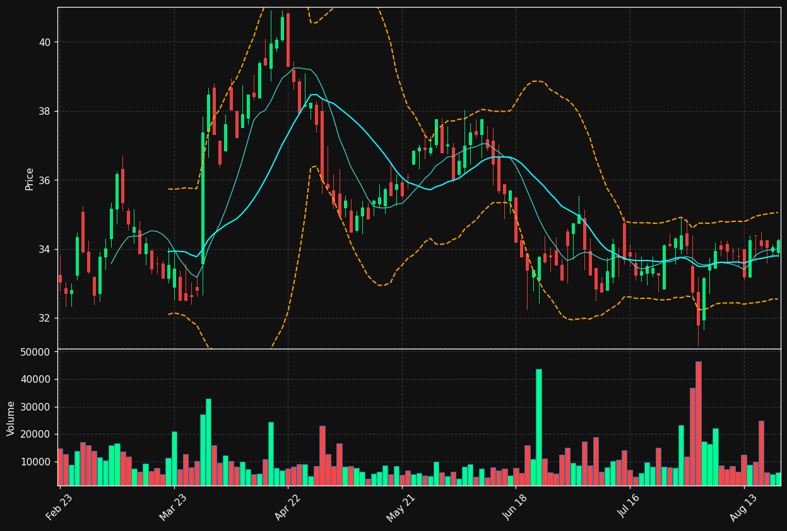Click the 40 price axis label
This screenshot has height=531, width=787.
coord(46,42)
